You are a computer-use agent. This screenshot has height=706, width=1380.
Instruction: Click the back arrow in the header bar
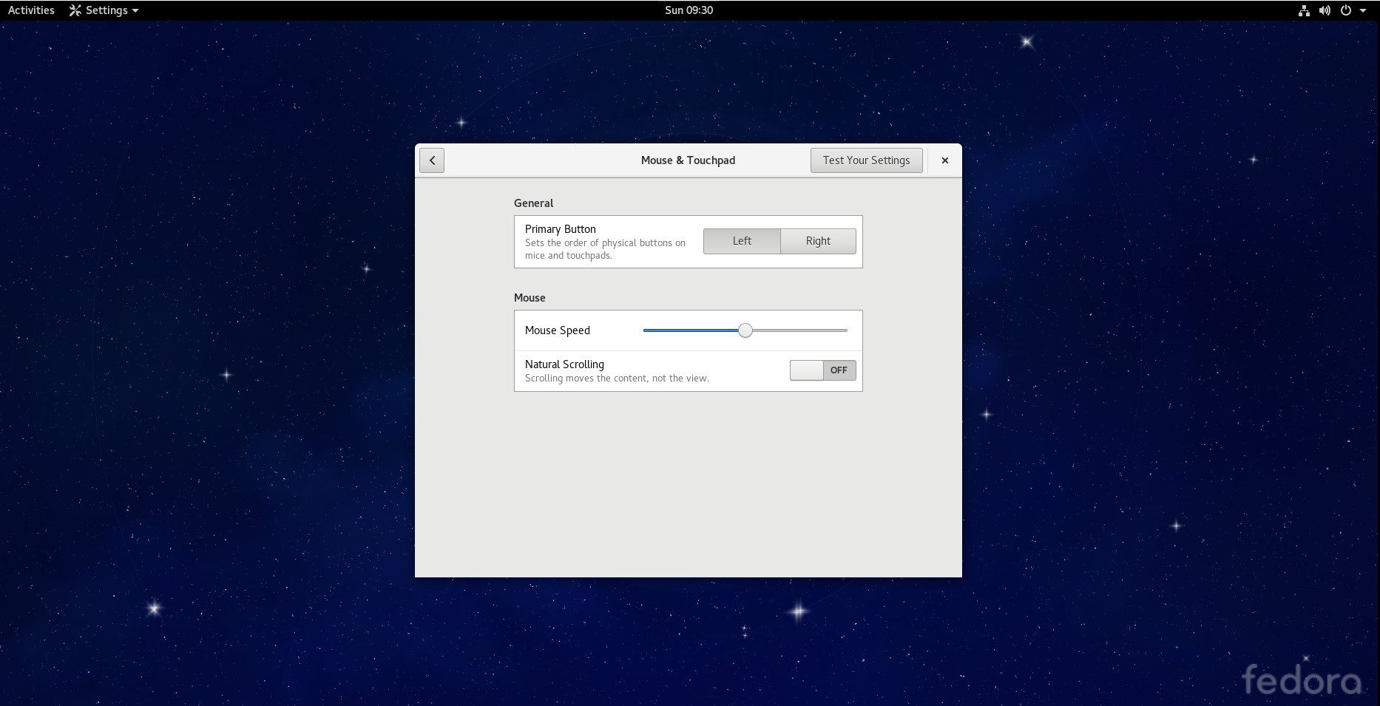tap(432, 160)
